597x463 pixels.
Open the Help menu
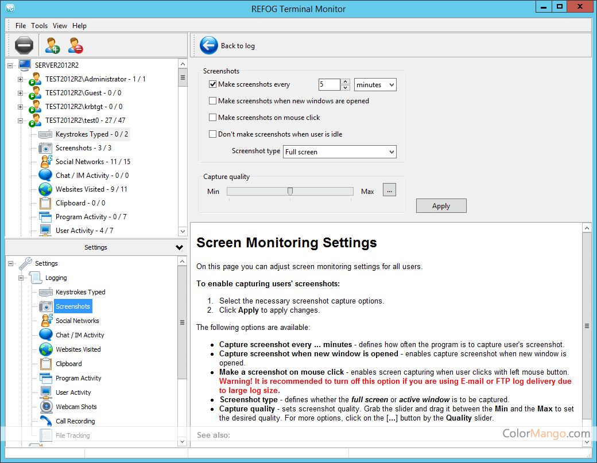click(x=79, y=25)
